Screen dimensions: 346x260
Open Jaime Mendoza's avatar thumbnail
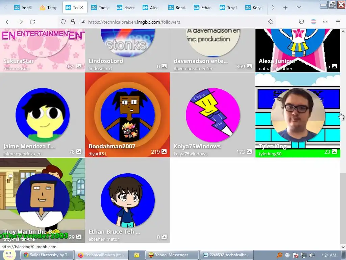pos(43,115)
